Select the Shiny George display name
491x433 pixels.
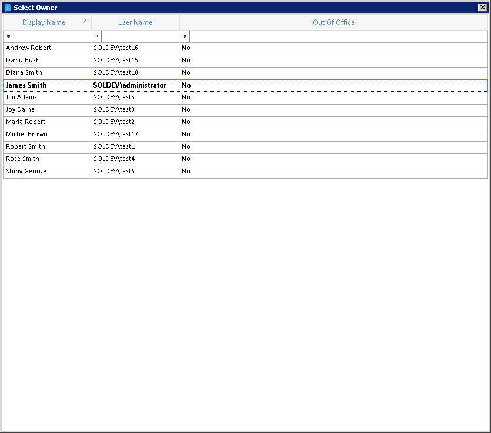(26, 171)
